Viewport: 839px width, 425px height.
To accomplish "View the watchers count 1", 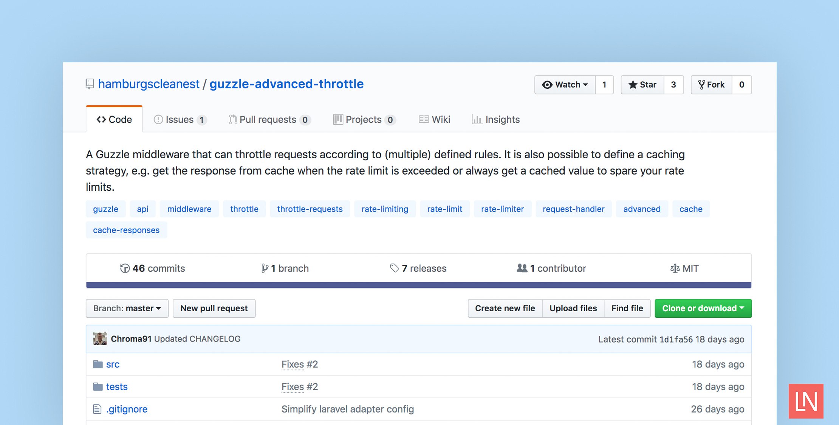I will coord(604,85).
